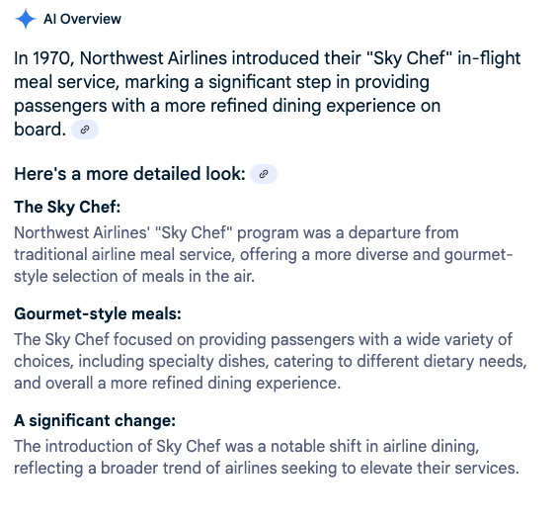Click the words "elevate their services" in the last line
The width and height of the screenshot is (559, 523).
(438, 469)
